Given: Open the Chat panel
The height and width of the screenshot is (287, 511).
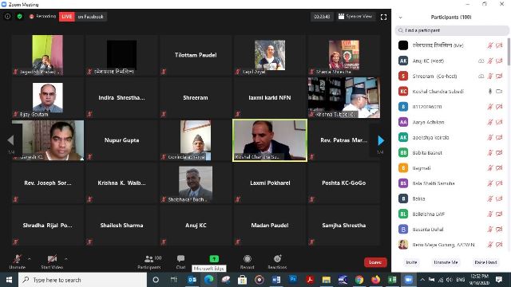Looking at the screenshot, I should pyautogui.click(x=180, y=261).
